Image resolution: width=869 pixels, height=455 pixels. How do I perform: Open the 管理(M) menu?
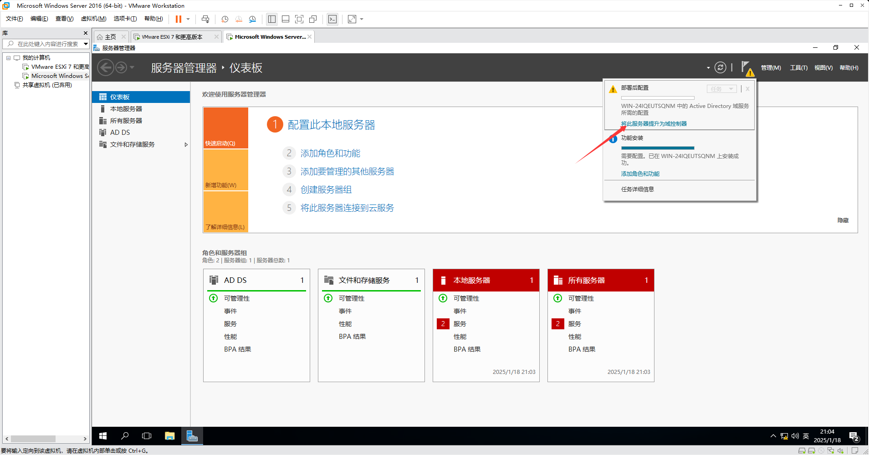(771, 68)
